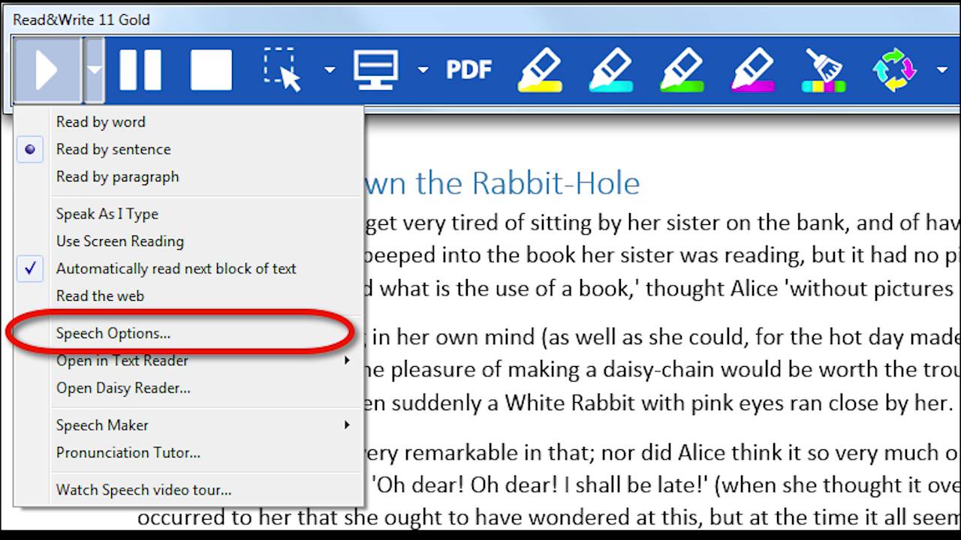This screenshot has height=540, width=961.
Task: Choose Read by paragraph option
Action: click(x=188, y=177)
